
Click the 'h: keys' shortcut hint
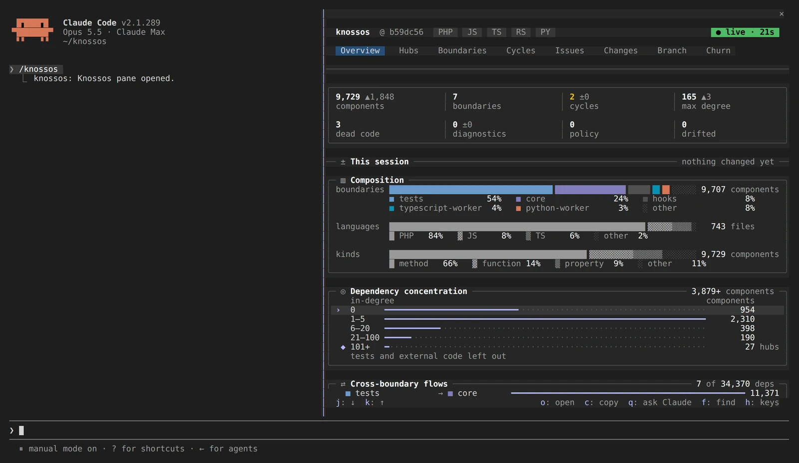(762, 403)
